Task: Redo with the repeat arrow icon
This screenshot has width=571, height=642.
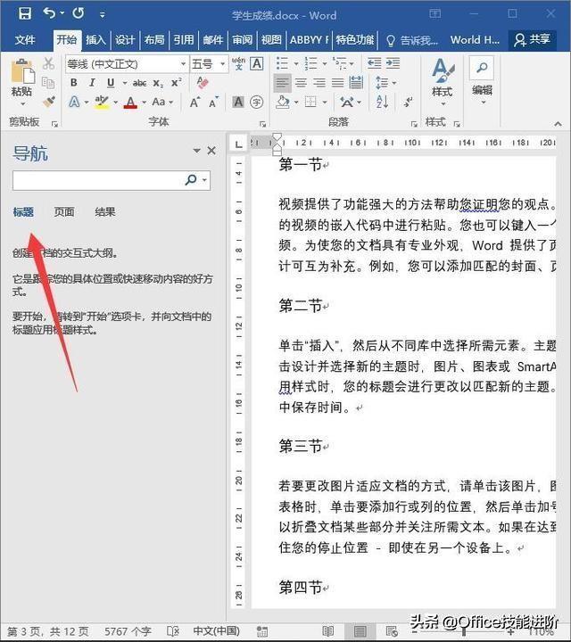Action: click(79, 13)
